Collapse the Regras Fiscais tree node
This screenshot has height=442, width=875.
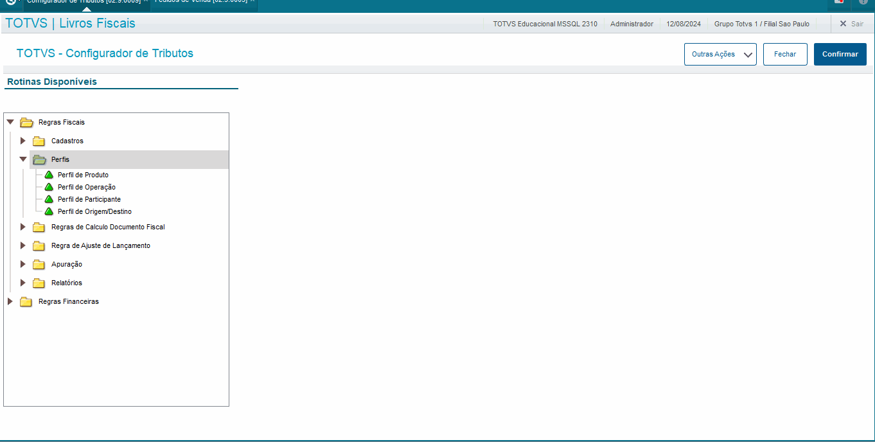[x=10, y=122]
